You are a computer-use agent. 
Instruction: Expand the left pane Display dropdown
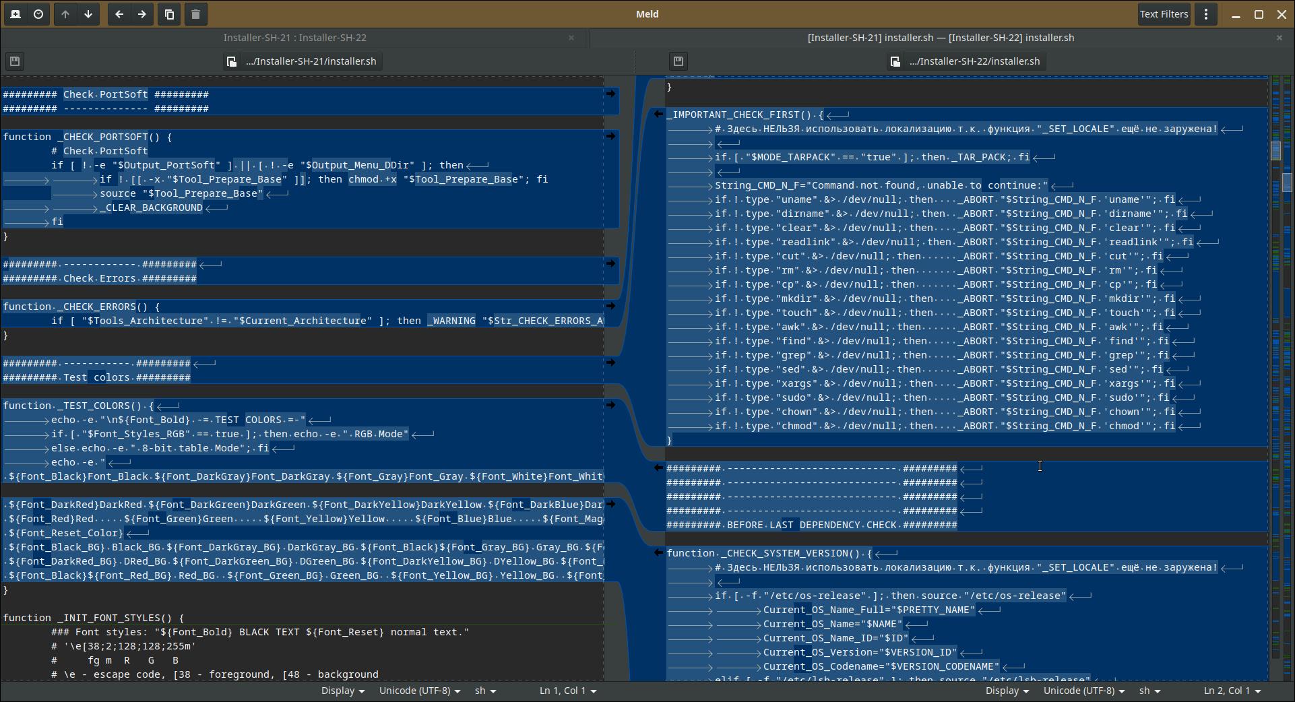point(342,691)
